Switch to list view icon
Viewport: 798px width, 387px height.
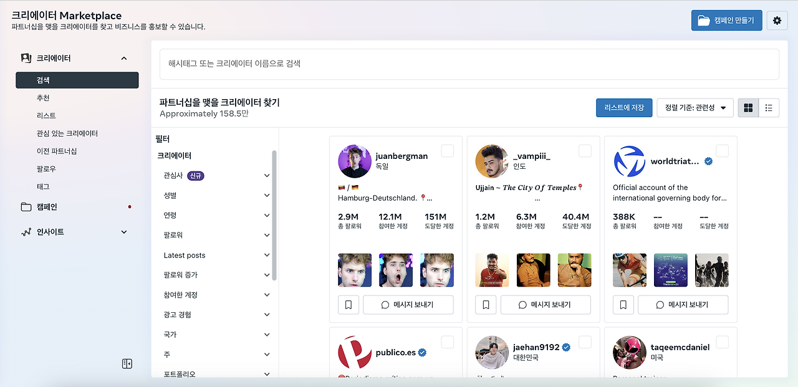[x=769, y=107]
